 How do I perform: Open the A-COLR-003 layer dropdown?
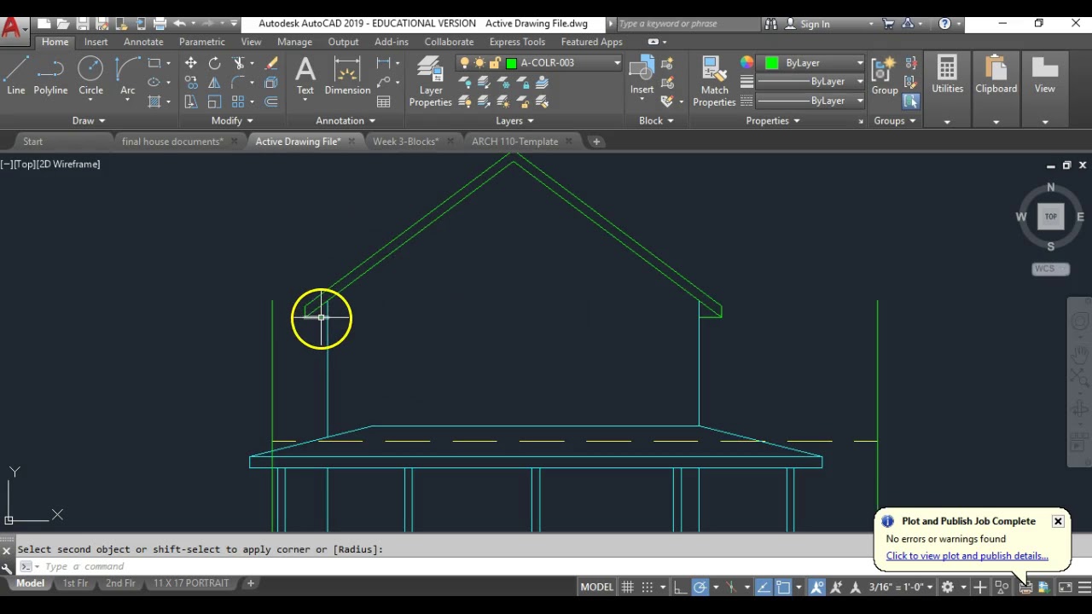pyautogui.click(x=617, y=63)
